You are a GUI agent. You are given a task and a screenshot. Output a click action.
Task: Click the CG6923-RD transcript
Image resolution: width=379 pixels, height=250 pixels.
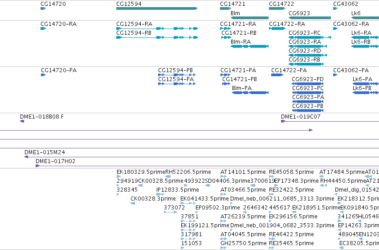308,55
